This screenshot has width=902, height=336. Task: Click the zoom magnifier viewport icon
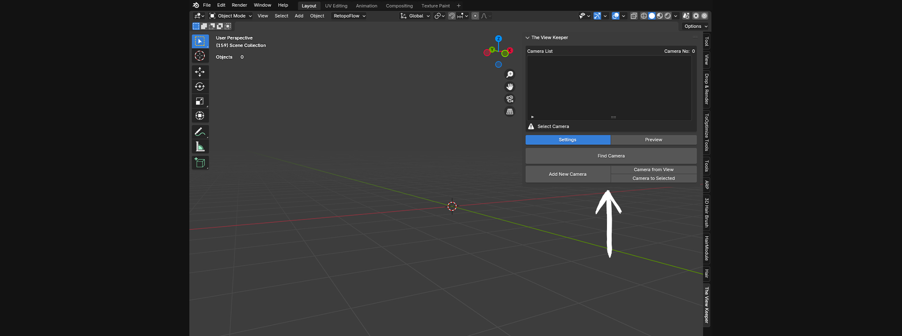point(510,75)
